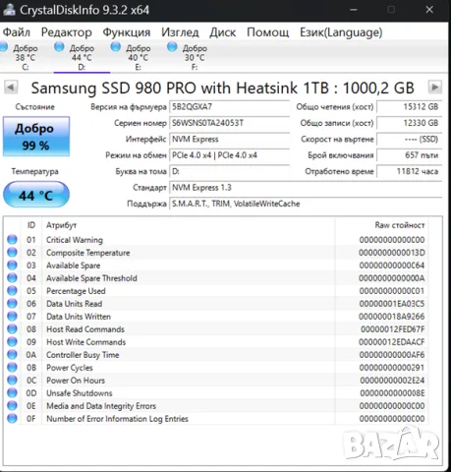The height and width of the screenshot is (472, 451).
Task: Go to next disk with right arrow
Action: click(x=435, y=88)
